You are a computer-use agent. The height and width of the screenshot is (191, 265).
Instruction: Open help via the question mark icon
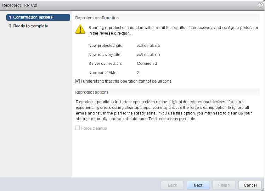click(260, 5)
